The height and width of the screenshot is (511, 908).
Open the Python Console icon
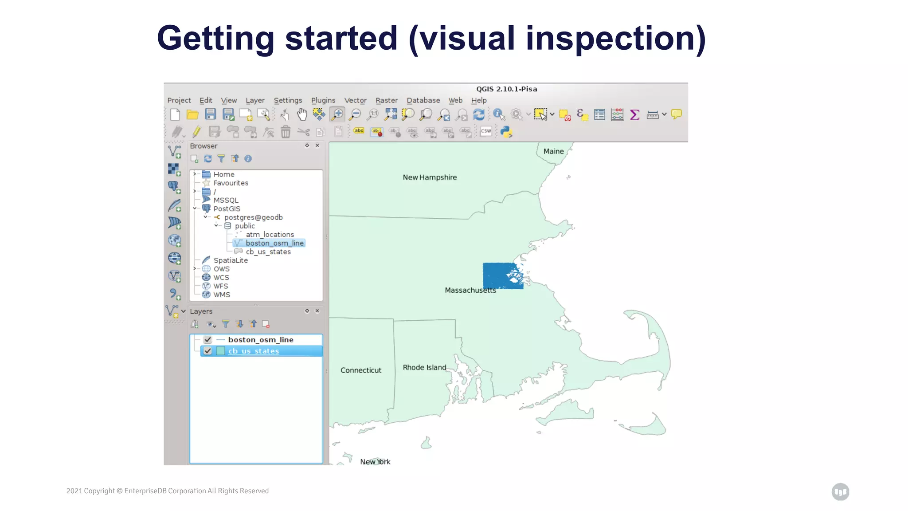(506, 132)
